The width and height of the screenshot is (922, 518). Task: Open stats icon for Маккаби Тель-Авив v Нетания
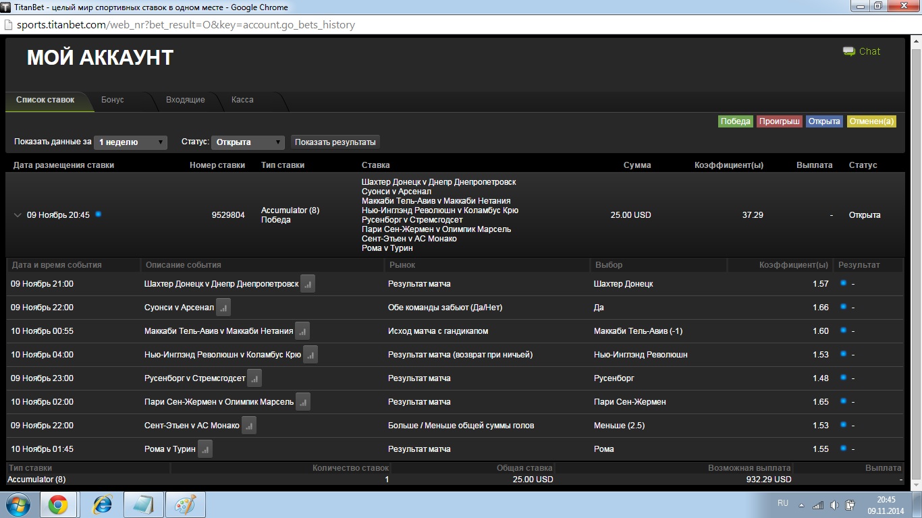point(302,331)
